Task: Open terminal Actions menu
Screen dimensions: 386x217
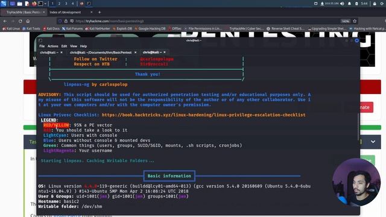Action: [x=52, y=46]
